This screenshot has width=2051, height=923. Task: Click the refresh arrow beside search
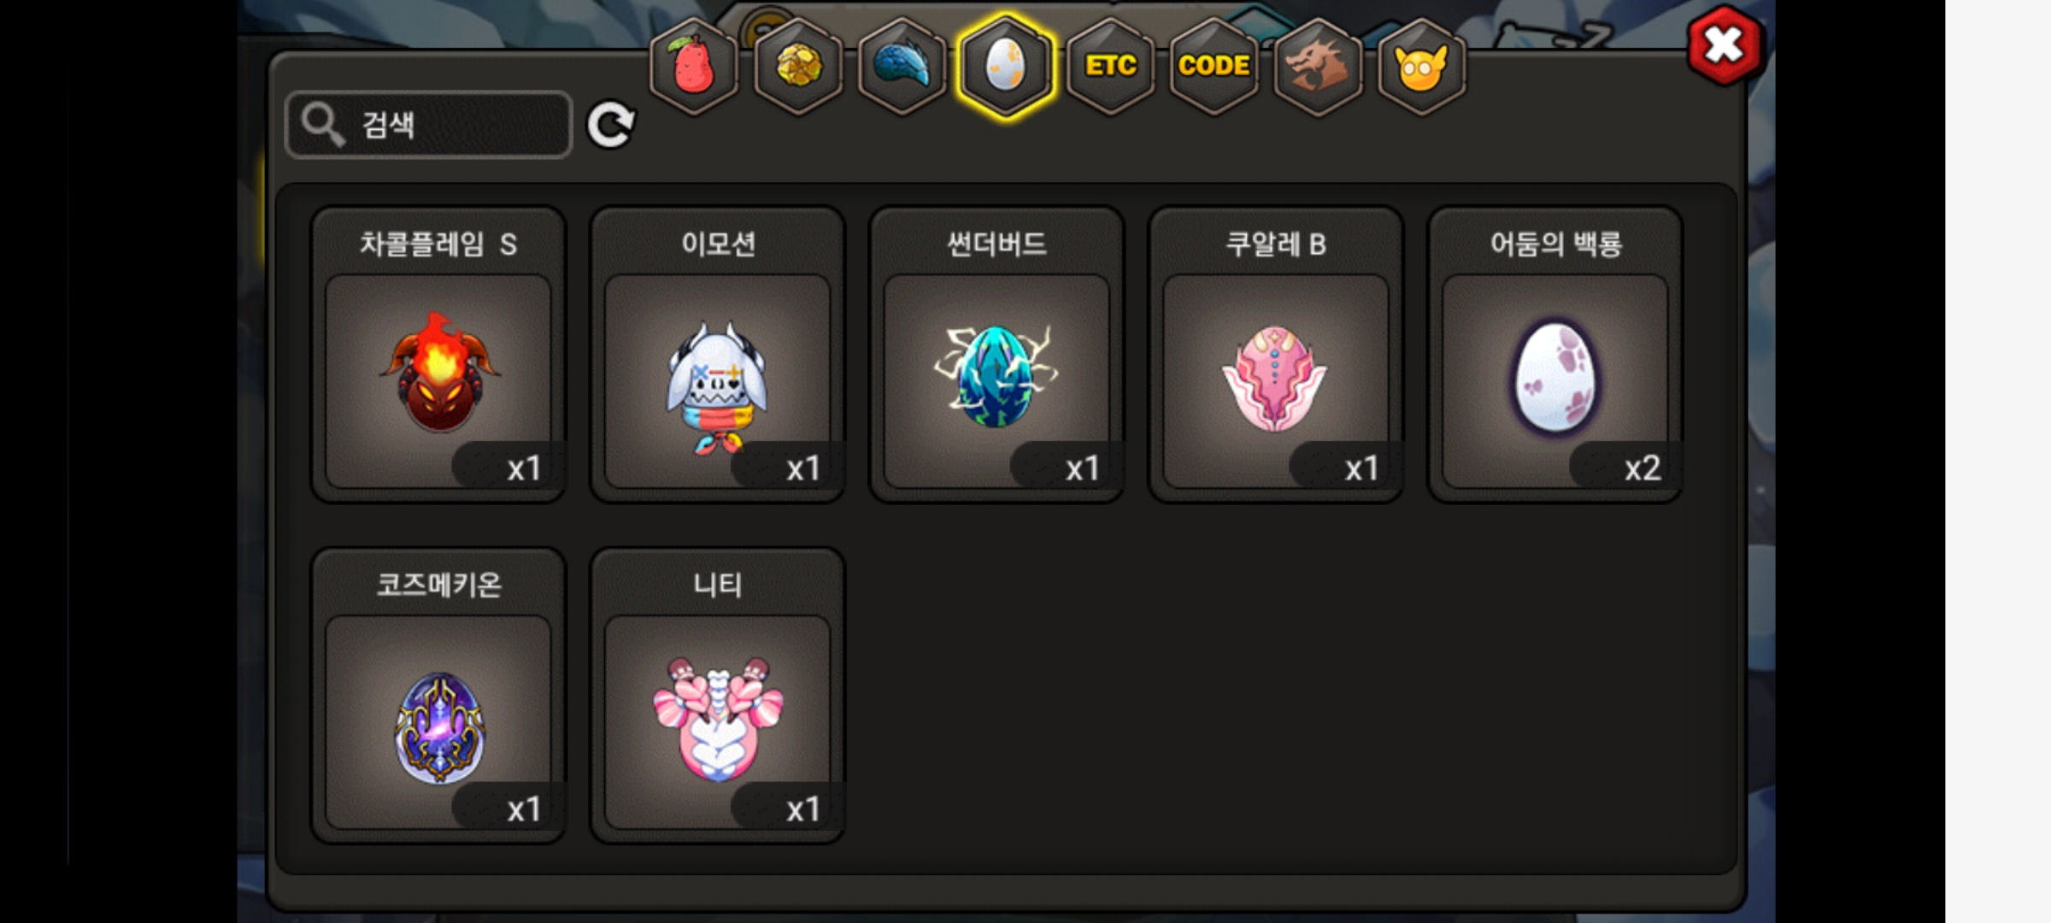click(x=610, y=125)
